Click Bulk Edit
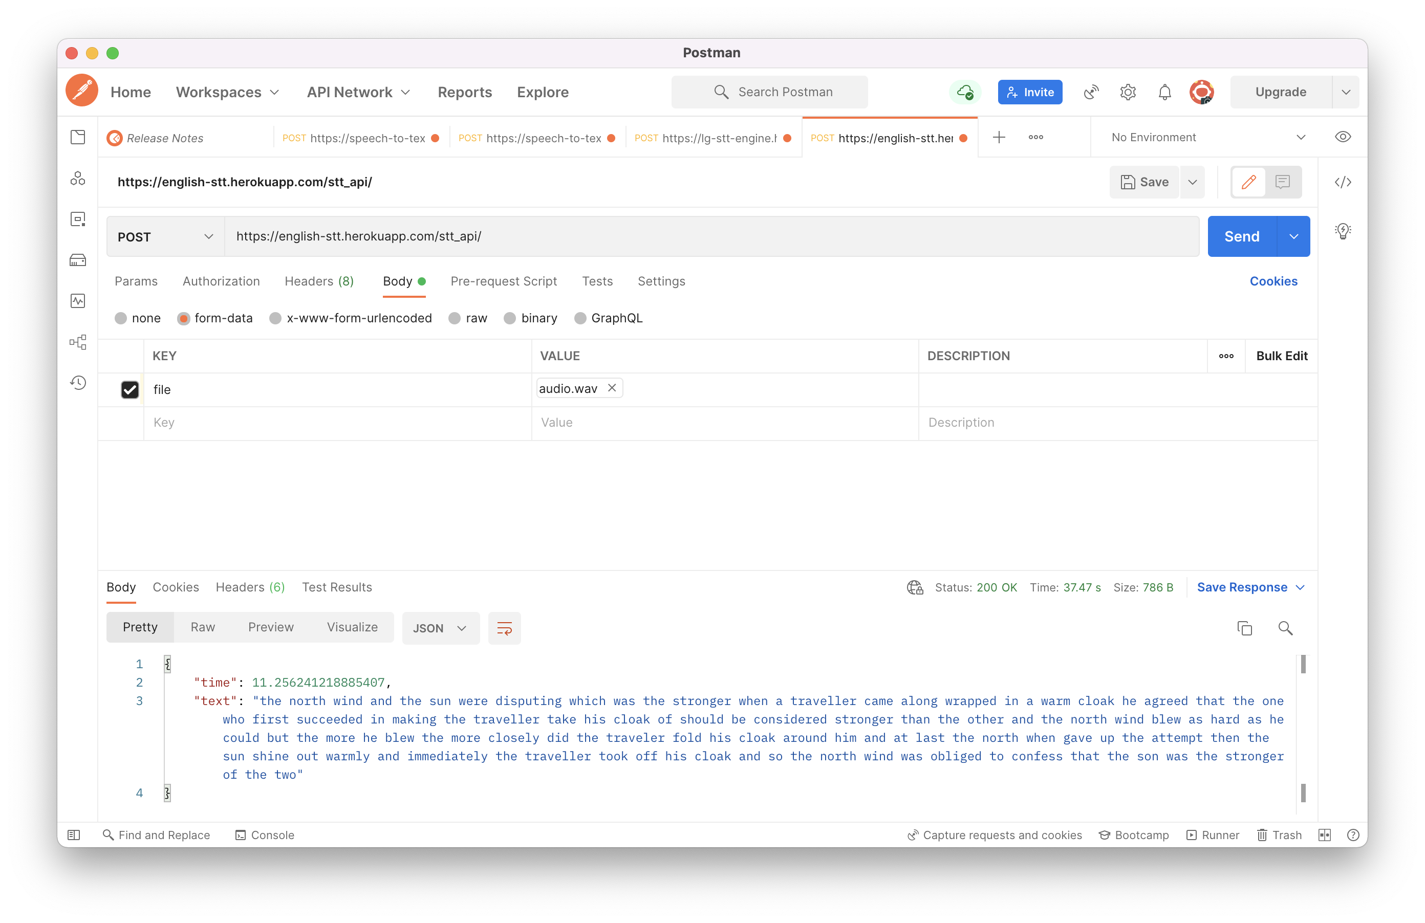 pos(1282,356)
